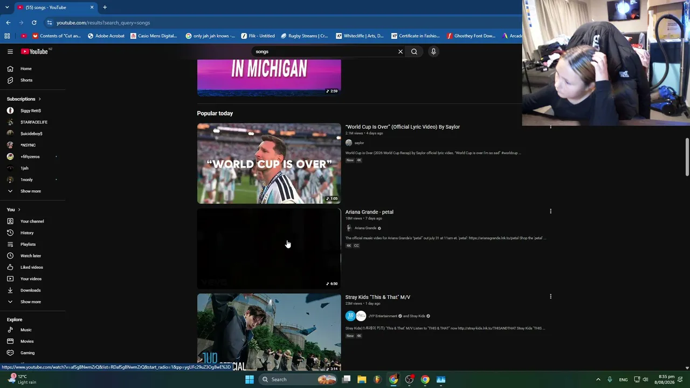The width and height of the screenshot is (690, 388).
Task: Open File Explorer from the taskbar
Action: click(362, 379)
